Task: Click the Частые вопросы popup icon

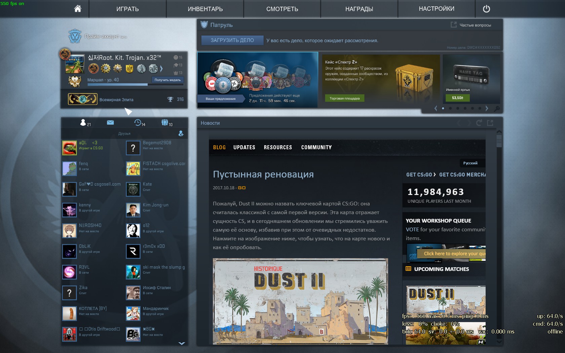Action: [x=454, y=25]
